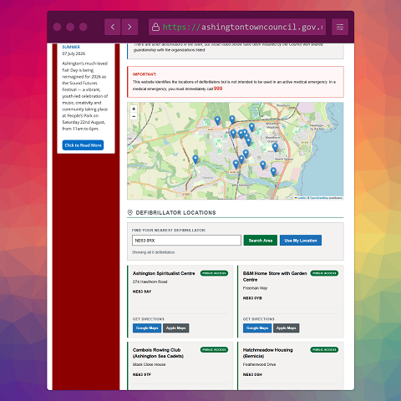The width and height of the screenshot is (401, 401).
Task: Select the isolated westernmost map marker by the river
Action: click(x=195, y=159)
